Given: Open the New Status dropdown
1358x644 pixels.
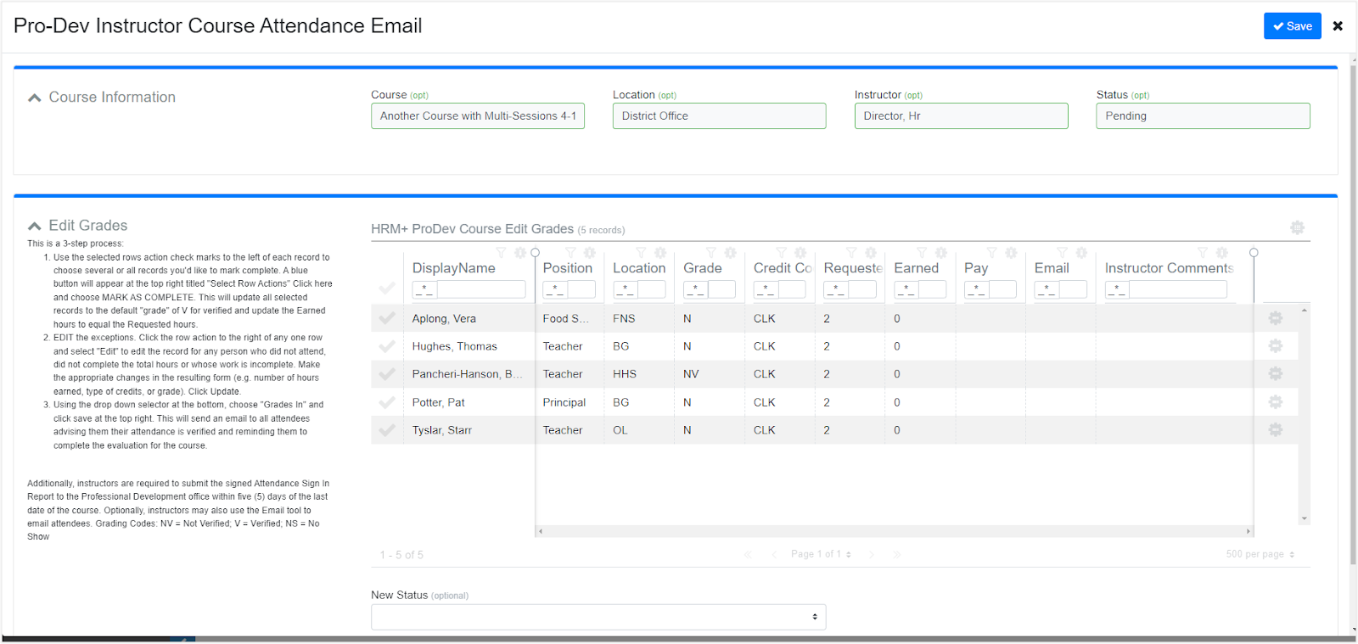Looking at the screenshot, I should click(x=598, y=617).
